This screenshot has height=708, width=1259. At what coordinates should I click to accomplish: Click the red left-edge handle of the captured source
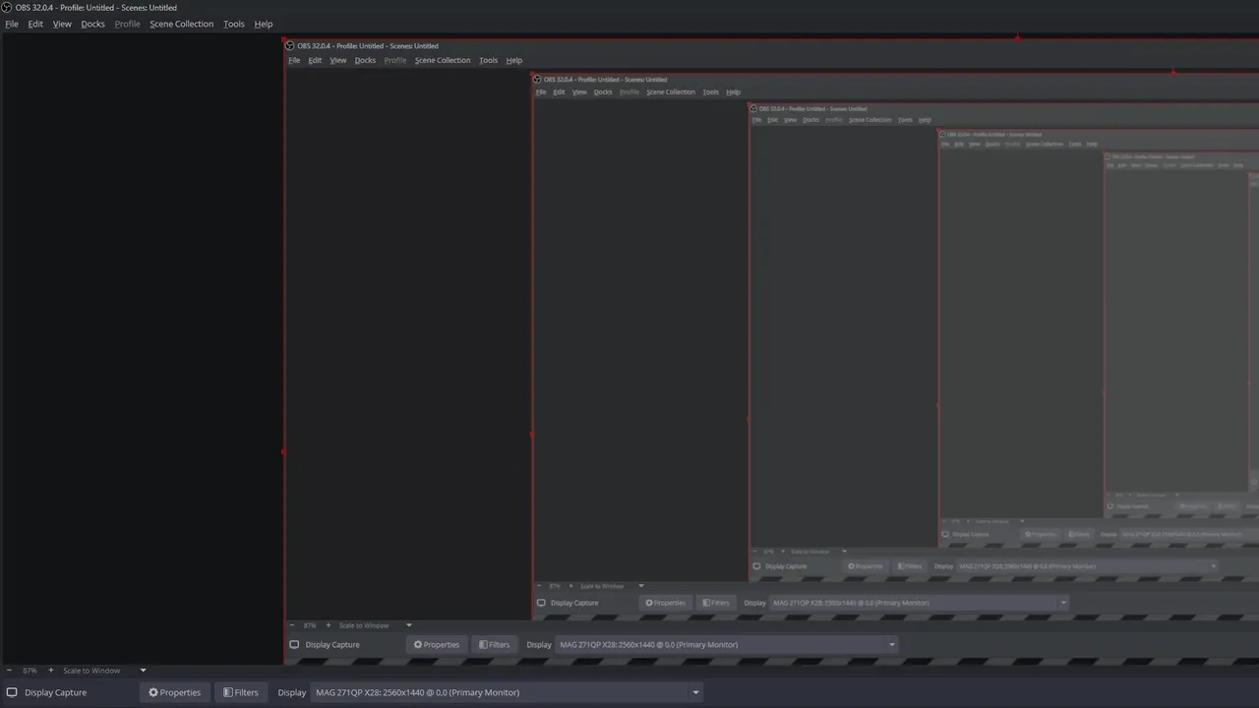tap(284, 452)
